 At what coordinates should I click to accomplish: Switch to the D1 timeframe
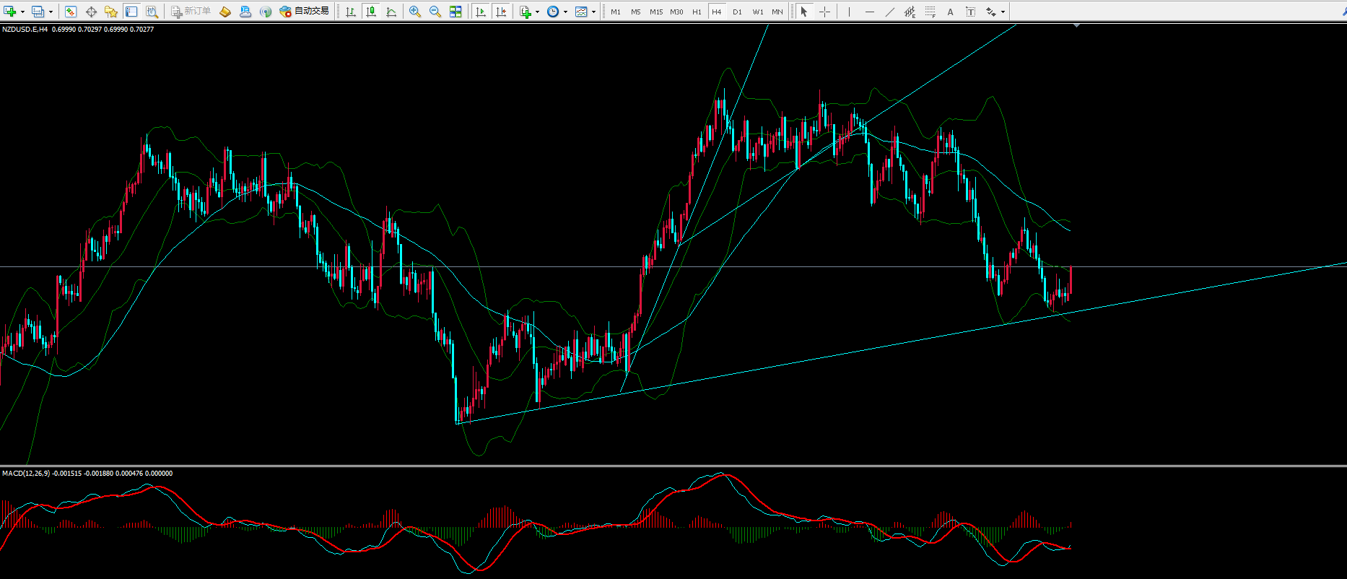[737, 12]
